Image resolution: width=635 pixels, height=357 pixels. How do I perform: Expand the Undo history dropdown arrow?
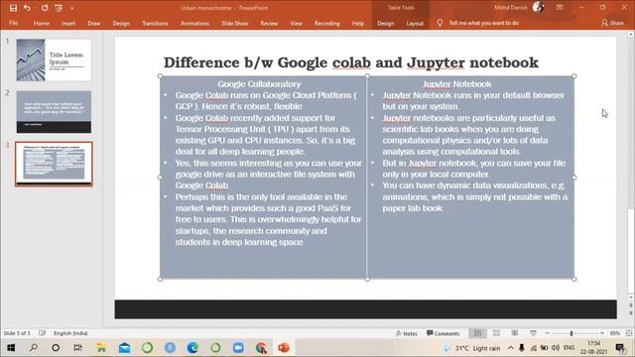(35, 8)
